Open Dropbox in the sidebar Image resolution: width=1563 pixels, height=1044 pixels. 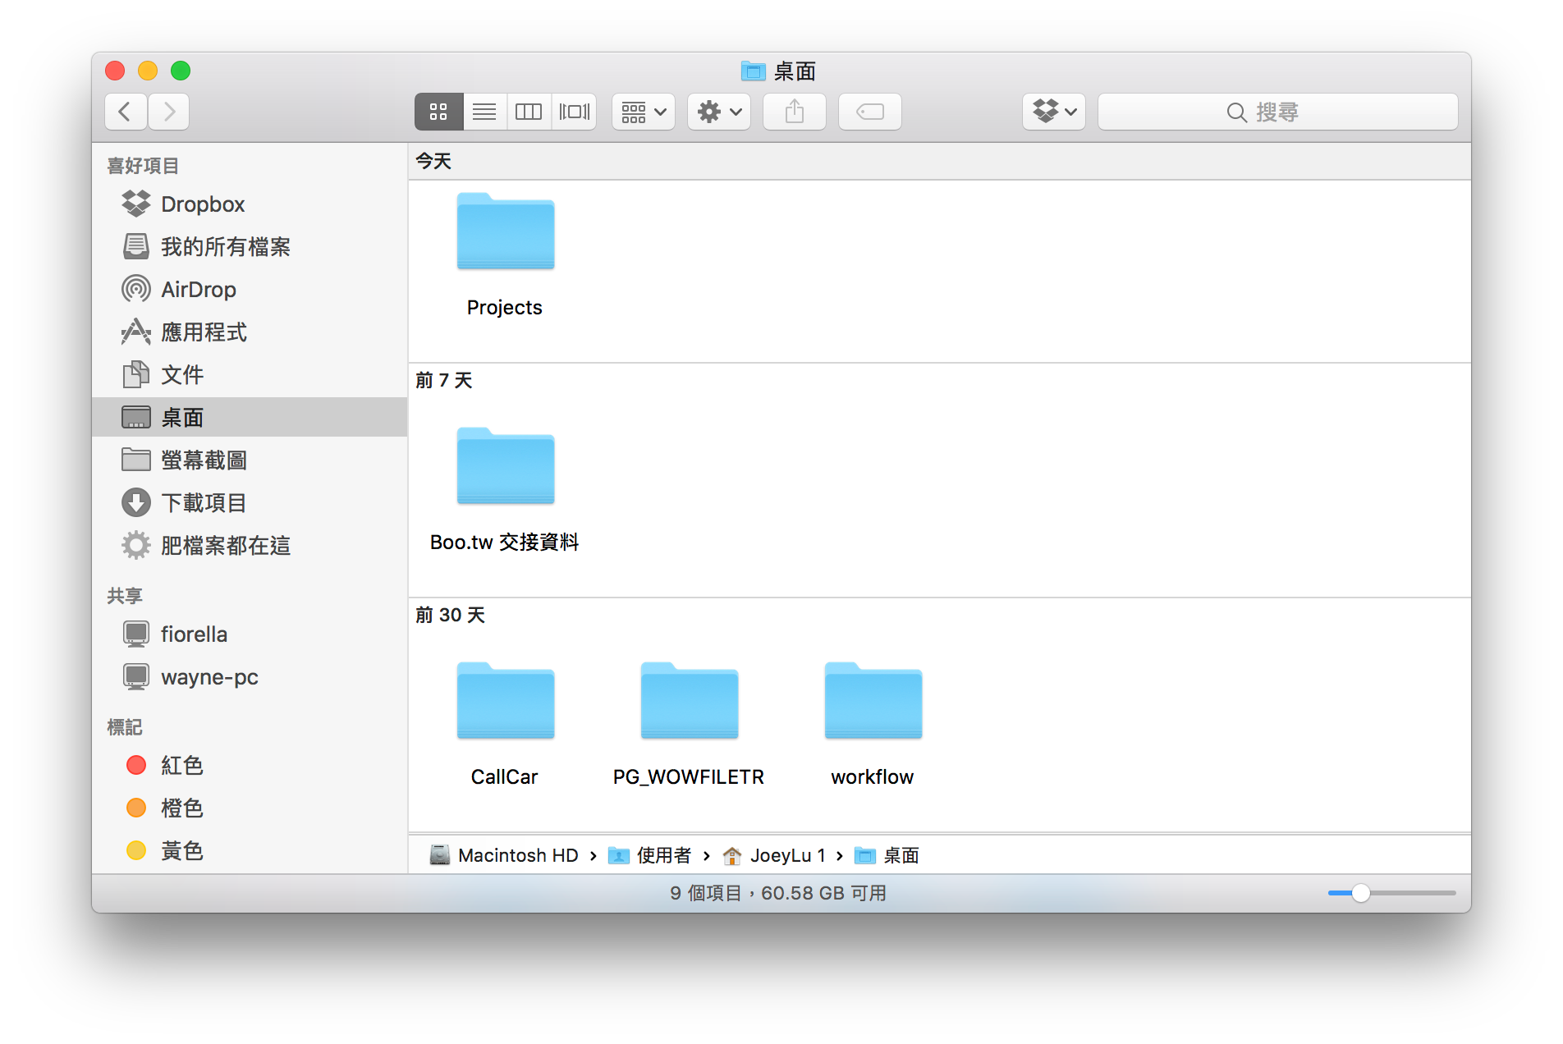(x=250, y=204)
